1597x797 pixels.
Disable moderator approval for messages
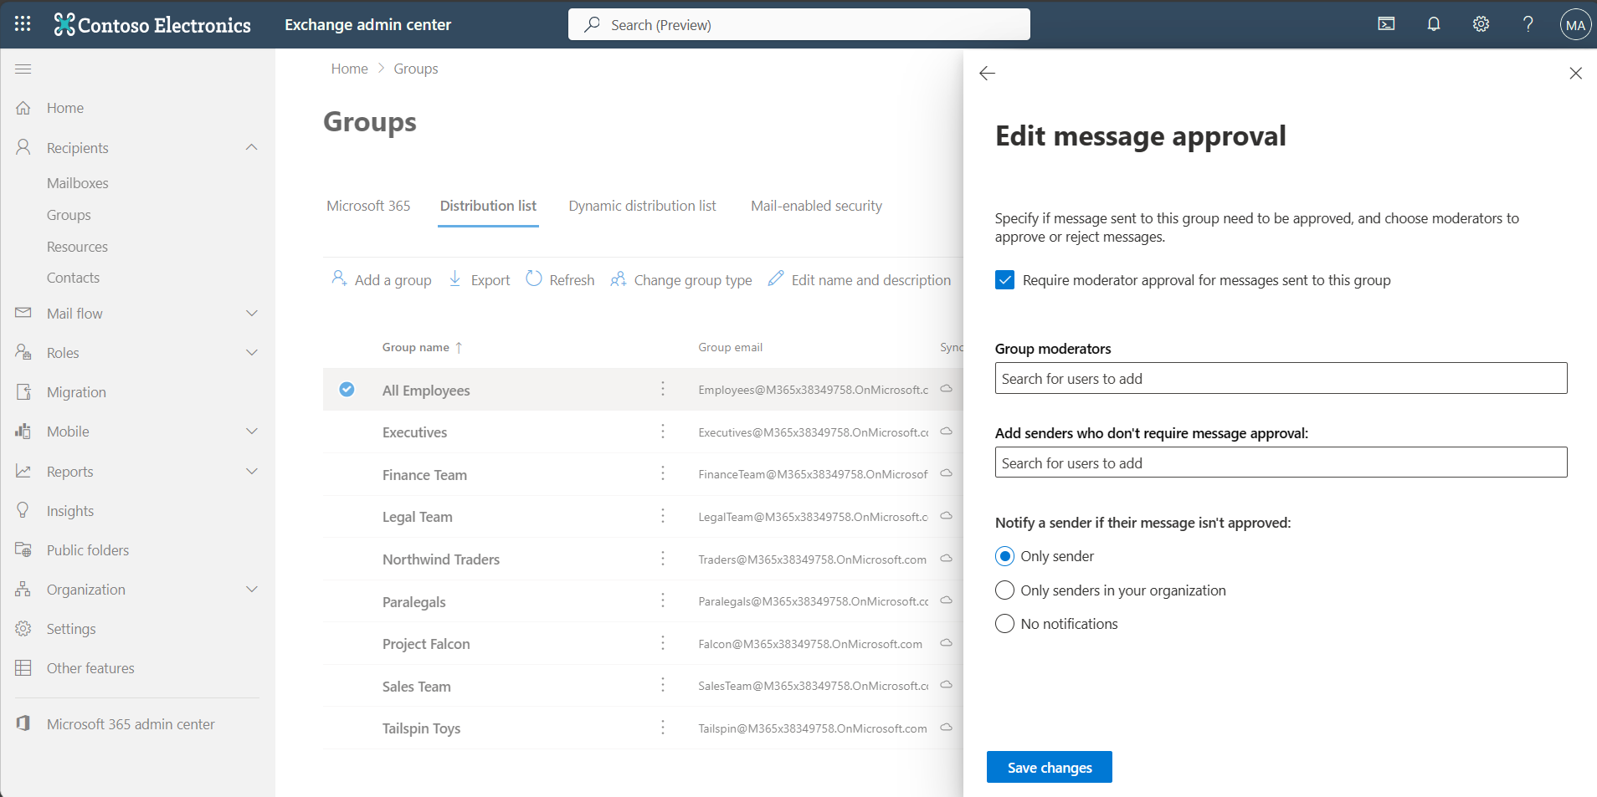pos(1004,280)
